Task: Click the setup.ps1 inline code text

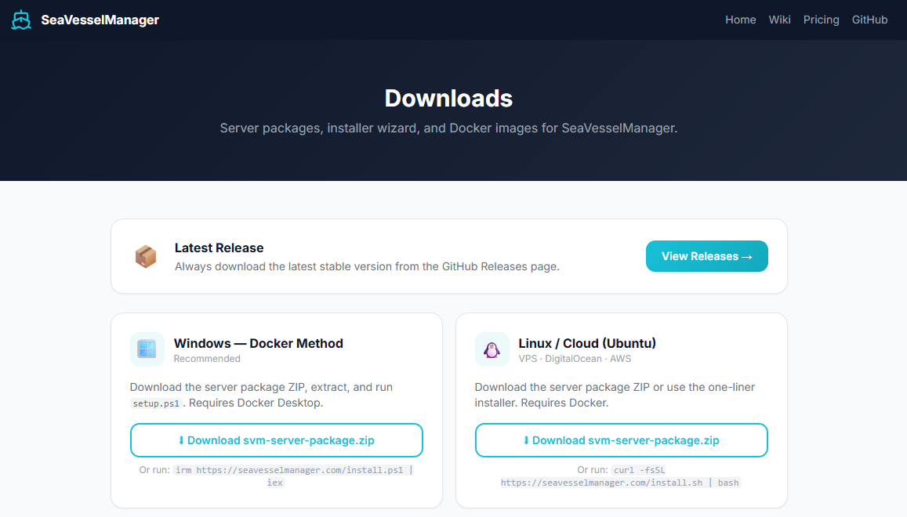Action: (x=156, y=403)
